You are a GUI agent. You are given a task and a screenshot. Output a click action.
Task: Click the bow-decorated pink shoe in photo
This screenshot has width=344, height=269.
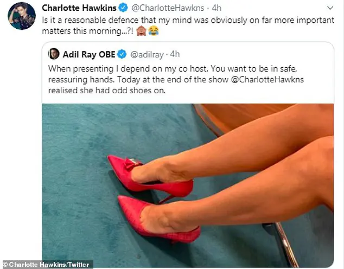pyautogui.click(x=150, y=176)
